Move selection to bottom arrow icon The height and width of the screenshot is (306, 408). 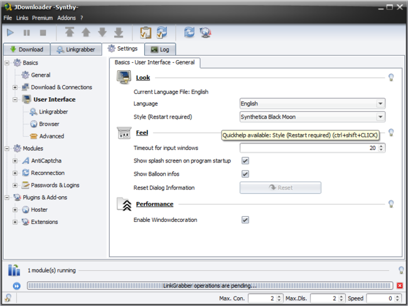point(119,32)
